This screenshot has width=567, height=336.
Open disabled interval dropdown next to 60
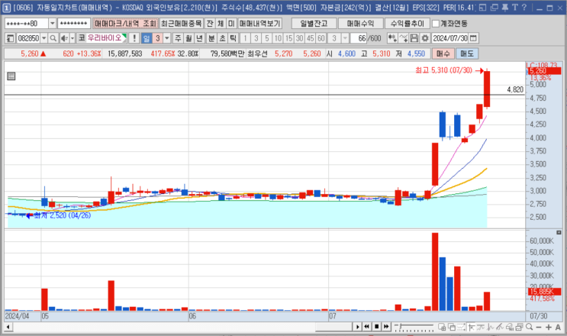pyautogui.click(x=345, y=38)
